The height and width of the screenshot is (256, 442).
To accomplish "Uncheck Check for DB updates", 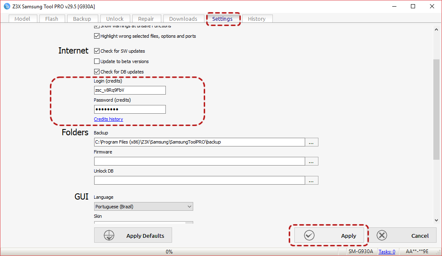I will click(97, 72).
